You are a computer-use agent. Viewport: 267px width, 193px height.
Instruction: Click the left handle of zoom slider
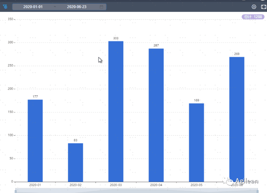(15, 191)
